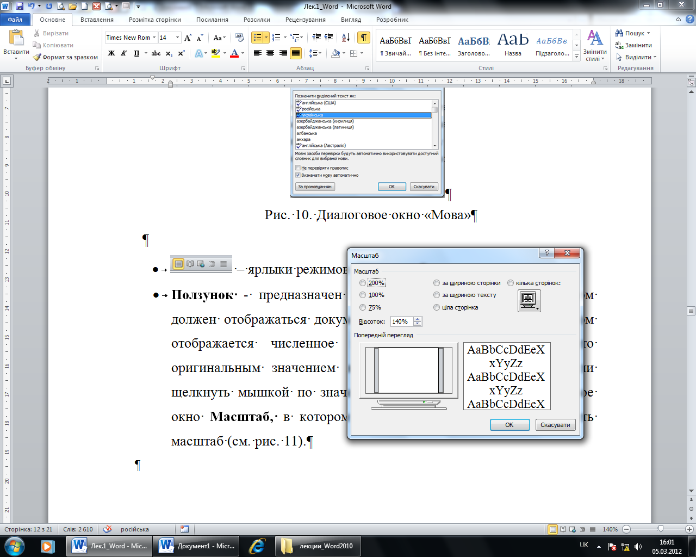Decrease the font size with Shrink Font
Screen dimensions: 696x557
tap(200, 38)
